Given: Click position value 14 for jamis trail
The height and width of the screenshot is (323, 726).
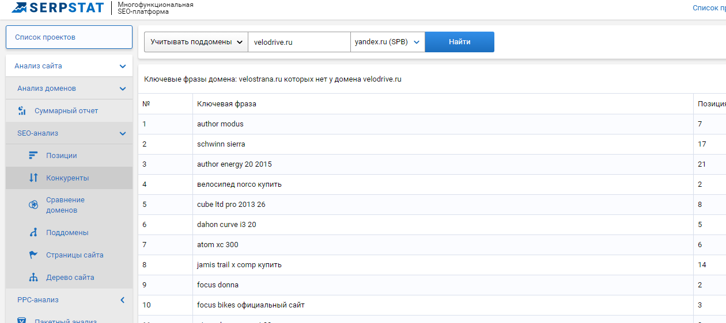Looking at the screenshot, I should coord(702,265).
